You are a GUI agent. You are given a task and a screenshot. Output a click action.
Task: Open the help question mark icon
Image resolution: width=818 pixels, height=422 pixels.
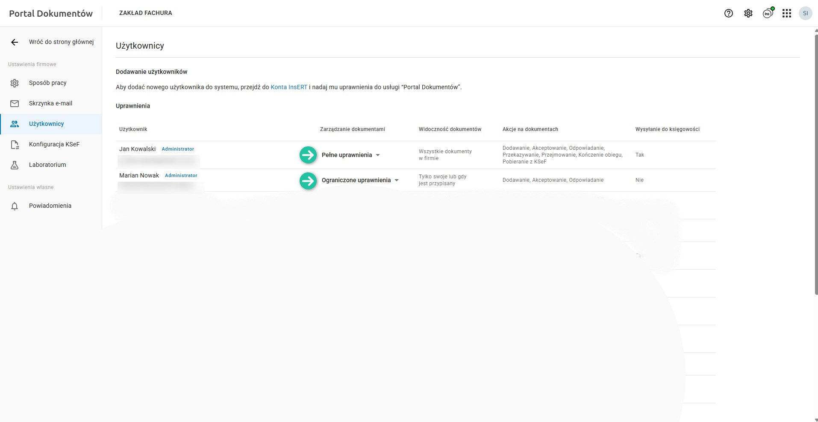point(729,13)
